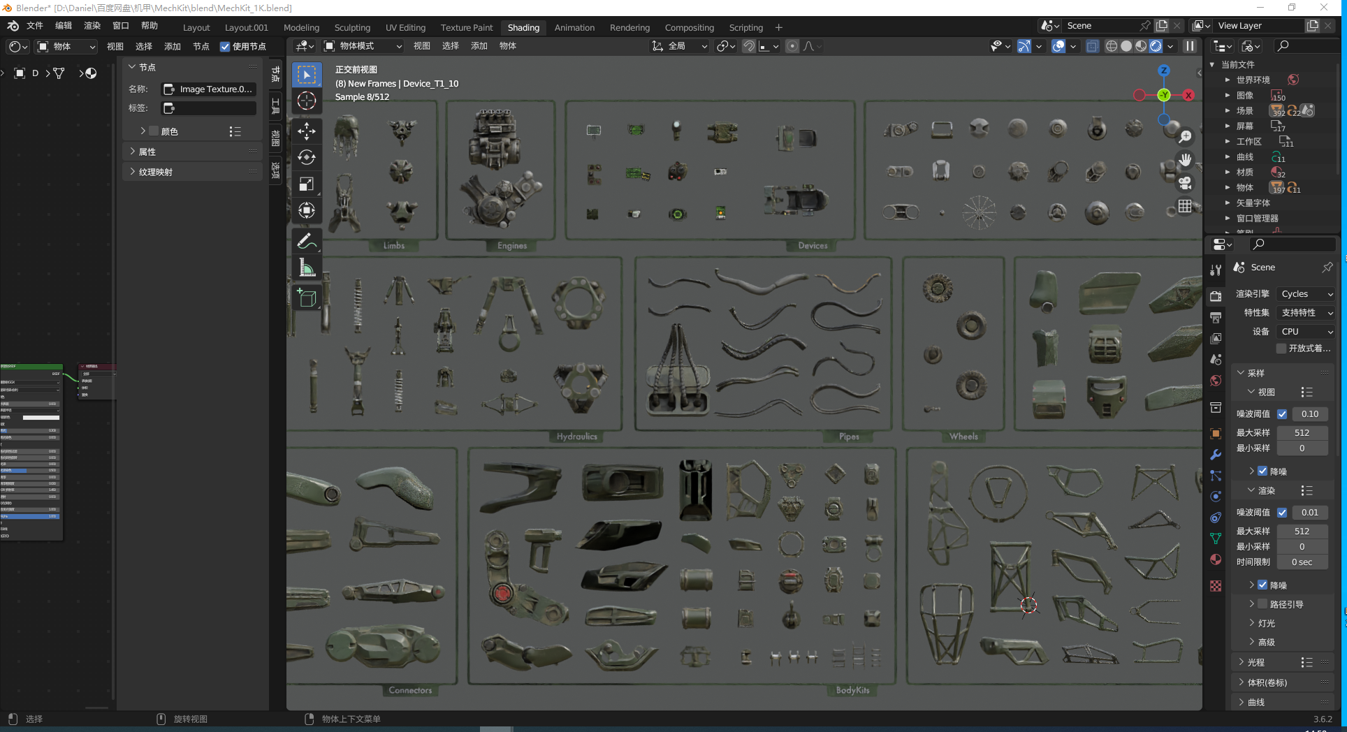Disable viewport 噪波阈值 checkbox
The width and height of the screenshot is (1347, 732).
click(1282, 414)
